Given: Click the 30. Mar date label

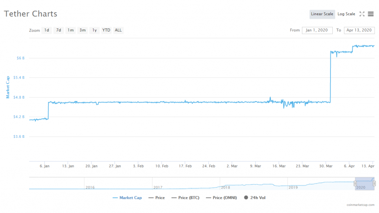Looking at the screenshot, I should coord(326,166).
